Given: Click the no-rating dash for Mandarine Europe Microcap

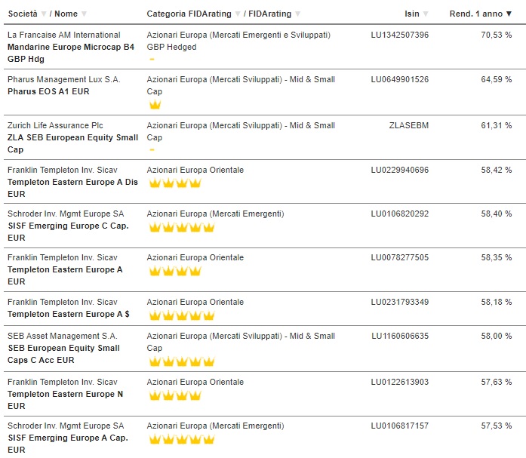Looking at the screenshot, I should (152, 59).
